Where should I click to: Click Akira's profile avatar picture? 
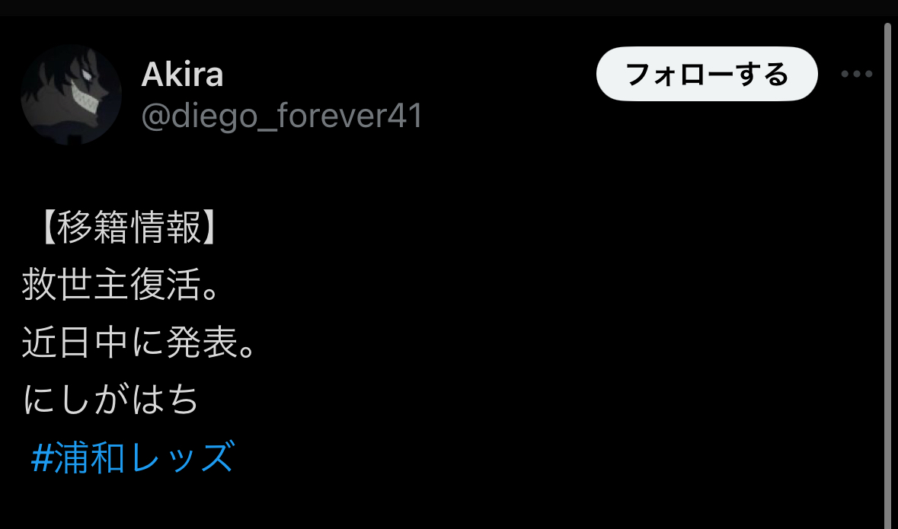pos(71,94)
